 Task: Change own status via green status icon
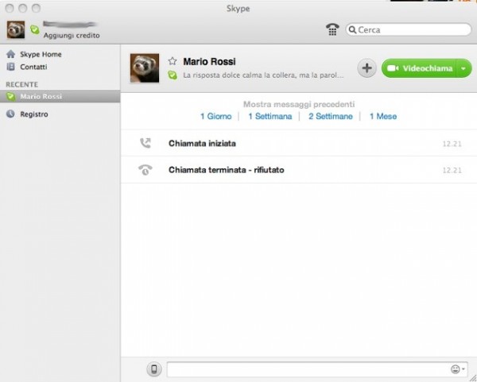[x=35, y=29]
